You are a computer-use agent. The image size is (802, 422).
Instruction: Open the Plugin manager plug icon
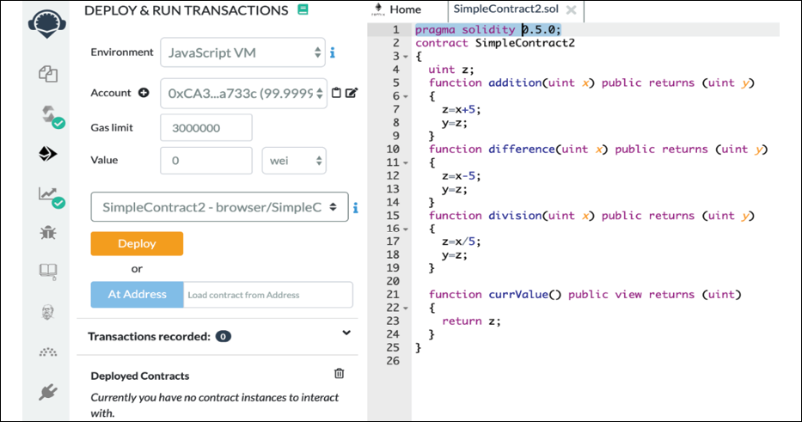(47, 392)
